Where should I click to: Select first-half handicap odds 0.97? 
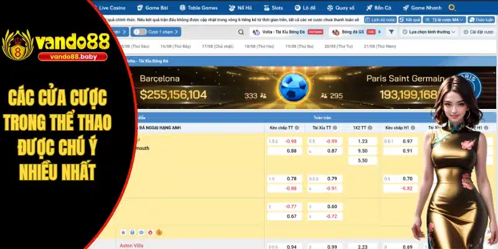(x=400, y=141)
